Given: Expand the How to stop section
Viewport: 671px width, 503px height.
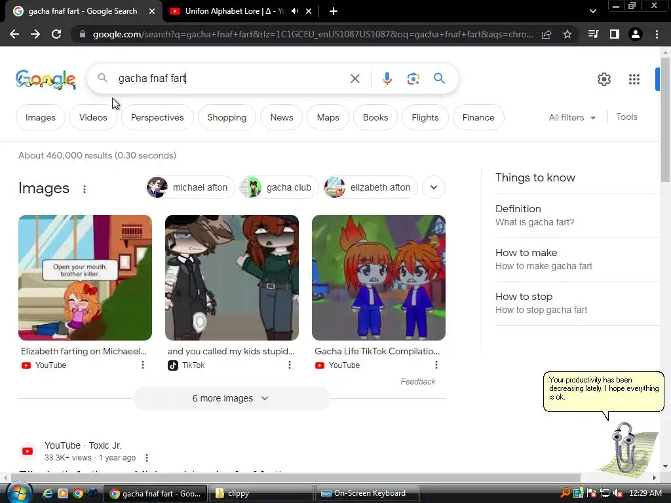Looking at the screenshot, I should (577, 303).
